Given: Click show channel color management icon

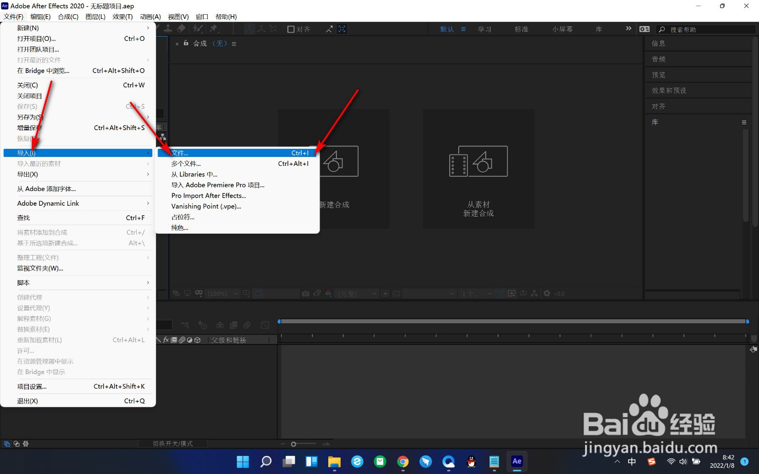Looking at the screenshot, I should [x=328, y=294].
